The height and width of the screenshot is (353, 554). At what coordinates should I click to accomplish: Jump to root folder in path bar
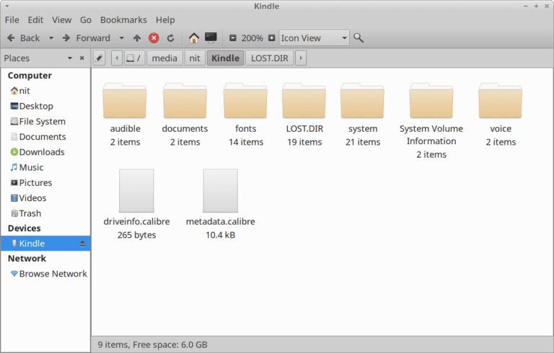click(134, 58)
